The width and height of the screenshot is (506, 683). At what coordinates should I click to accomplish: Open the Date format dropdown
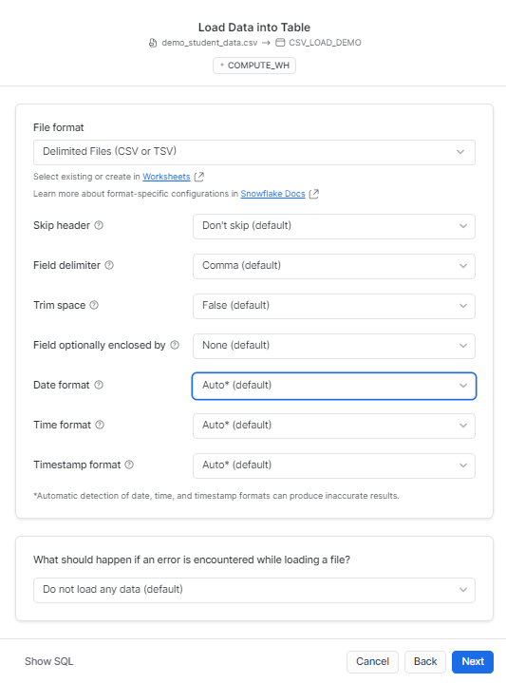click(334, 386)
